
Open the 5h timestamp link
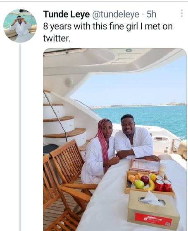[151, 14]
